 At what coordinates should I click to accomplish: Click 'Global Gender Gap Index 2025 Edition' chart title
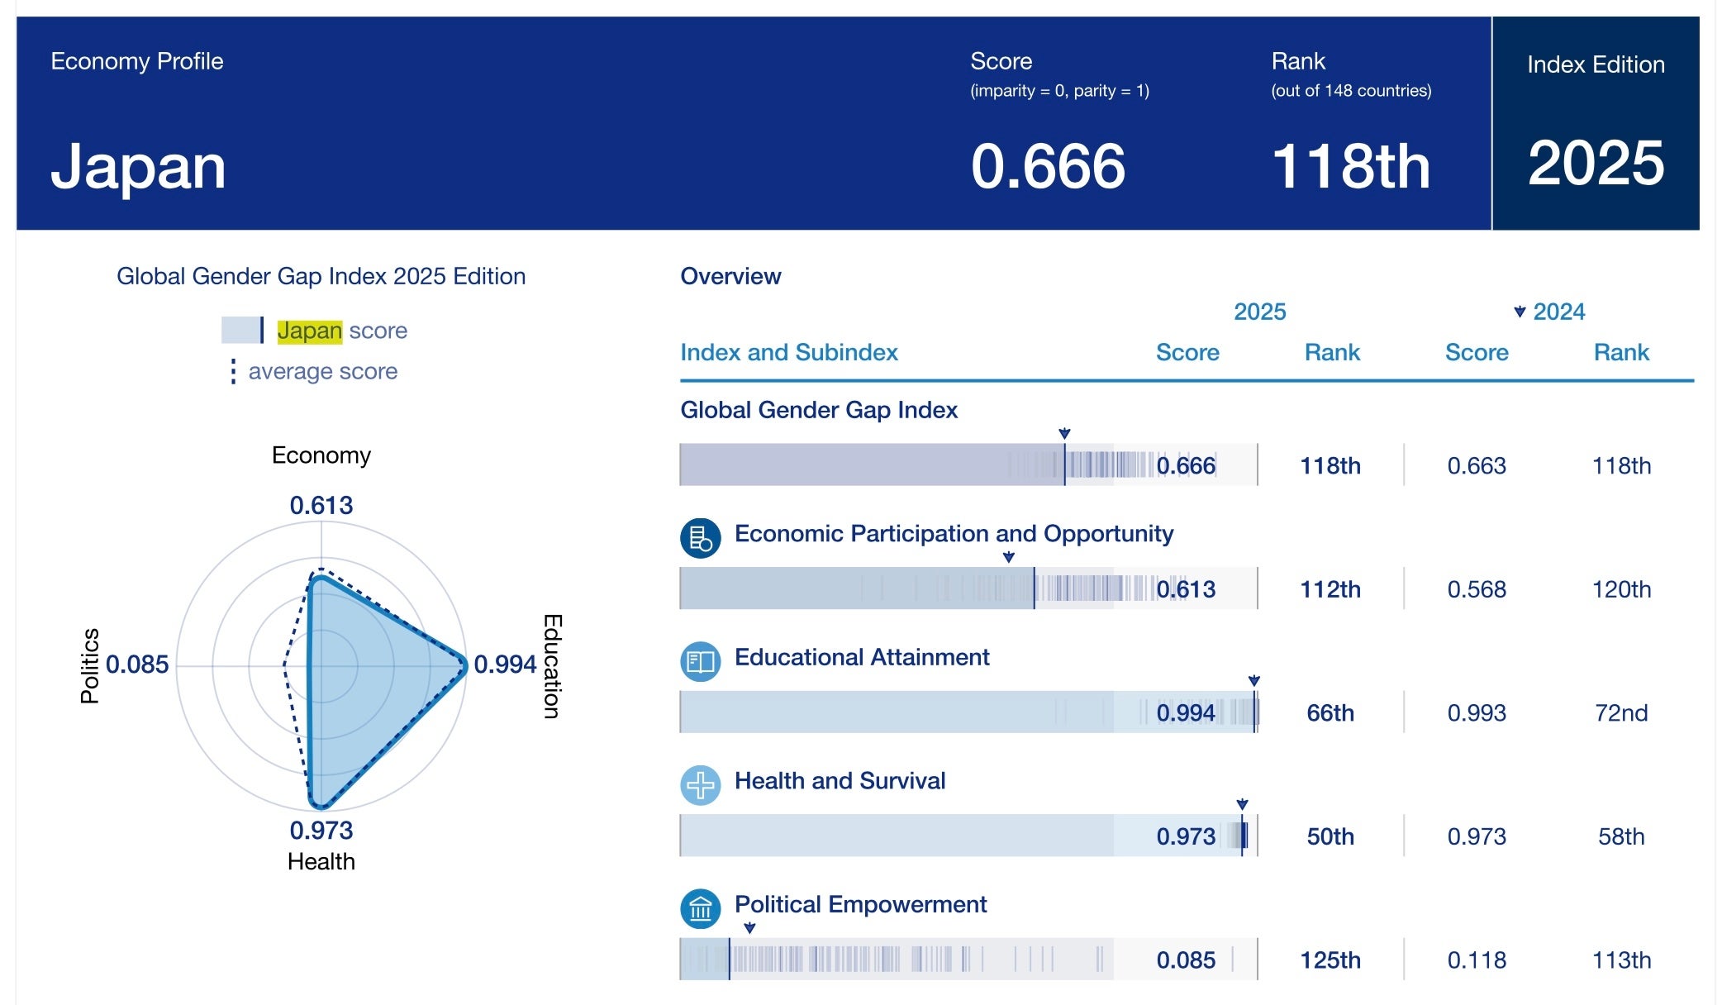pos(321,276)
